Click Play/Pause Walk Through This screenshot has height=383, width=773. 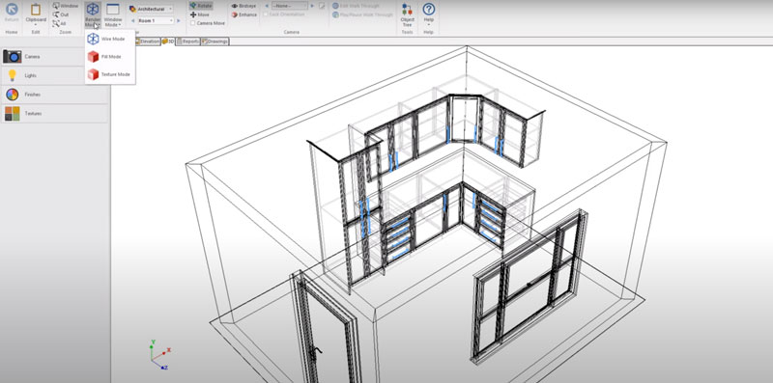pos(363,14)
